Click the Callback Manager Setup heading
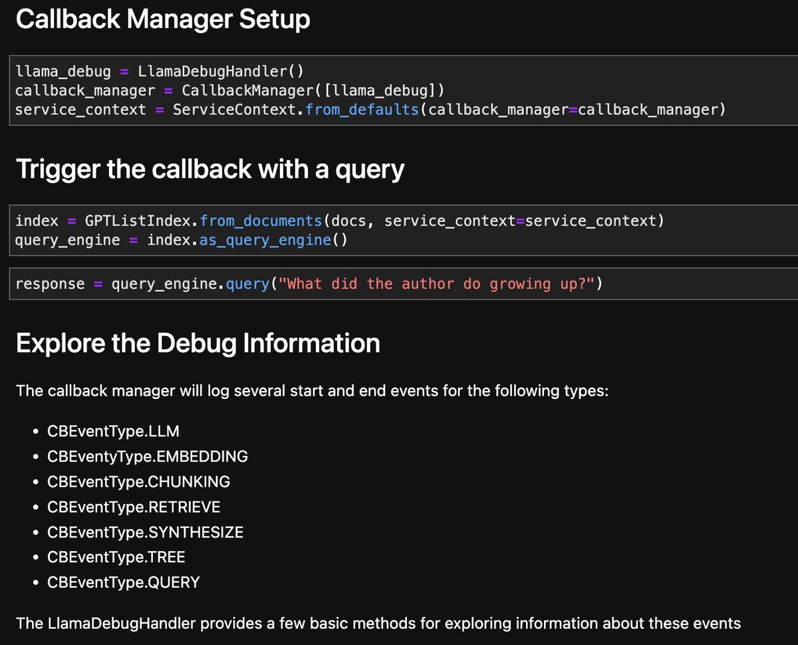Screen dimensions: 798x645 click(x=164, y=20)
